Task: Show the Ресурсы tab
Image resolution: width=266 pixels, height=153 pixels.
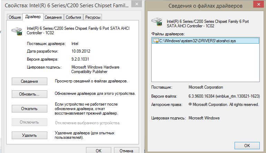Action: pyautogui.click(x=93, y=17)
